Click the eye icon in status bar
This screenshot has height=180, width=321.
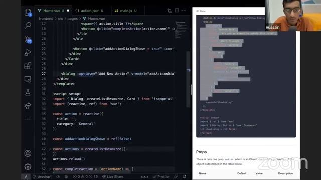(x=58, y=176)
